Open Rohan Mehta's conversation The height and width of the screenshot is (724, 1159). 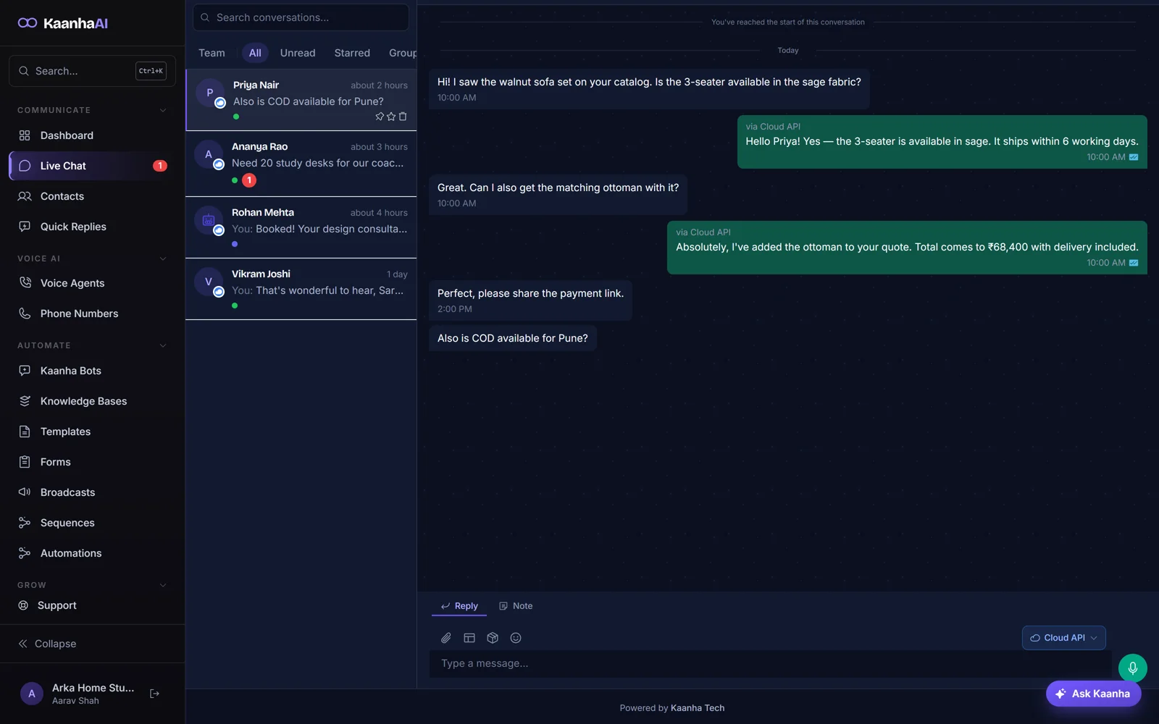click(301, 227)
